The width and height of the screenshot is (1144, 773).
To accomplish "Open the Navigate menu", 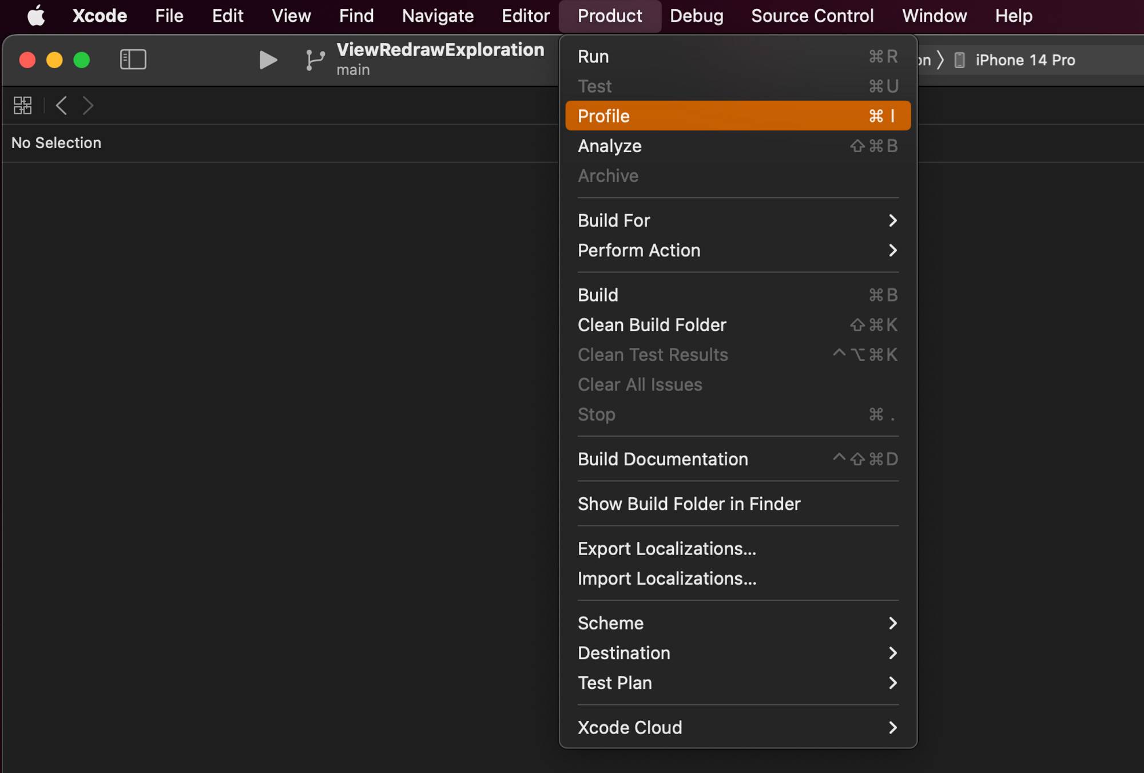I will (438, 15).
